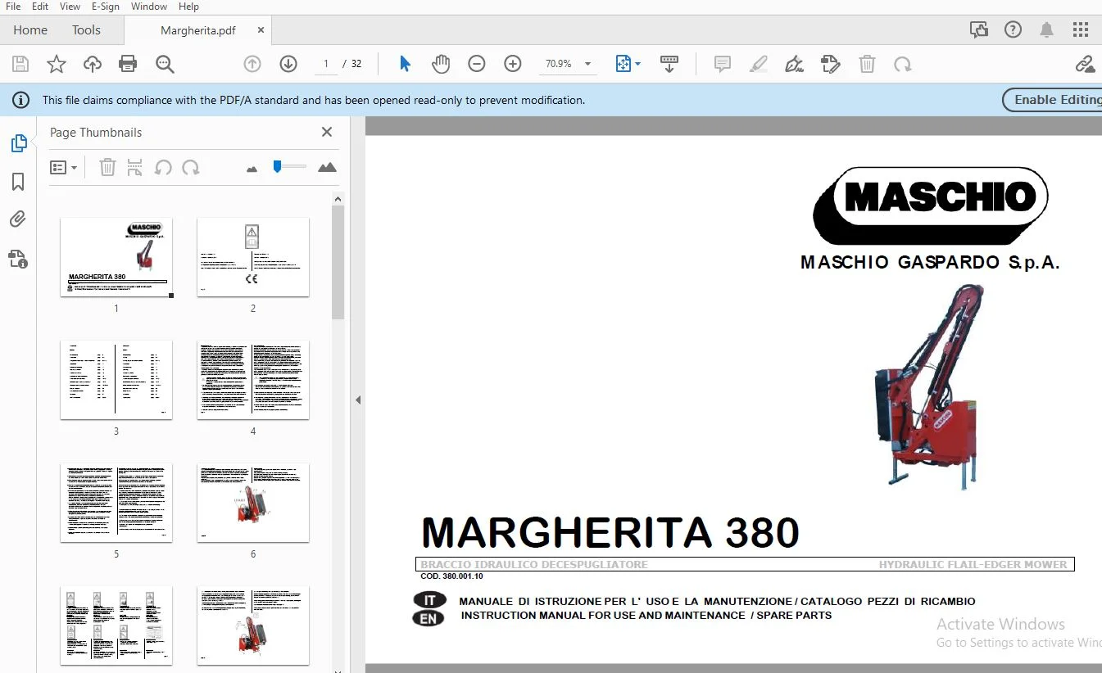
Task: Select the page 4 thumbnail
Action: 253,380
